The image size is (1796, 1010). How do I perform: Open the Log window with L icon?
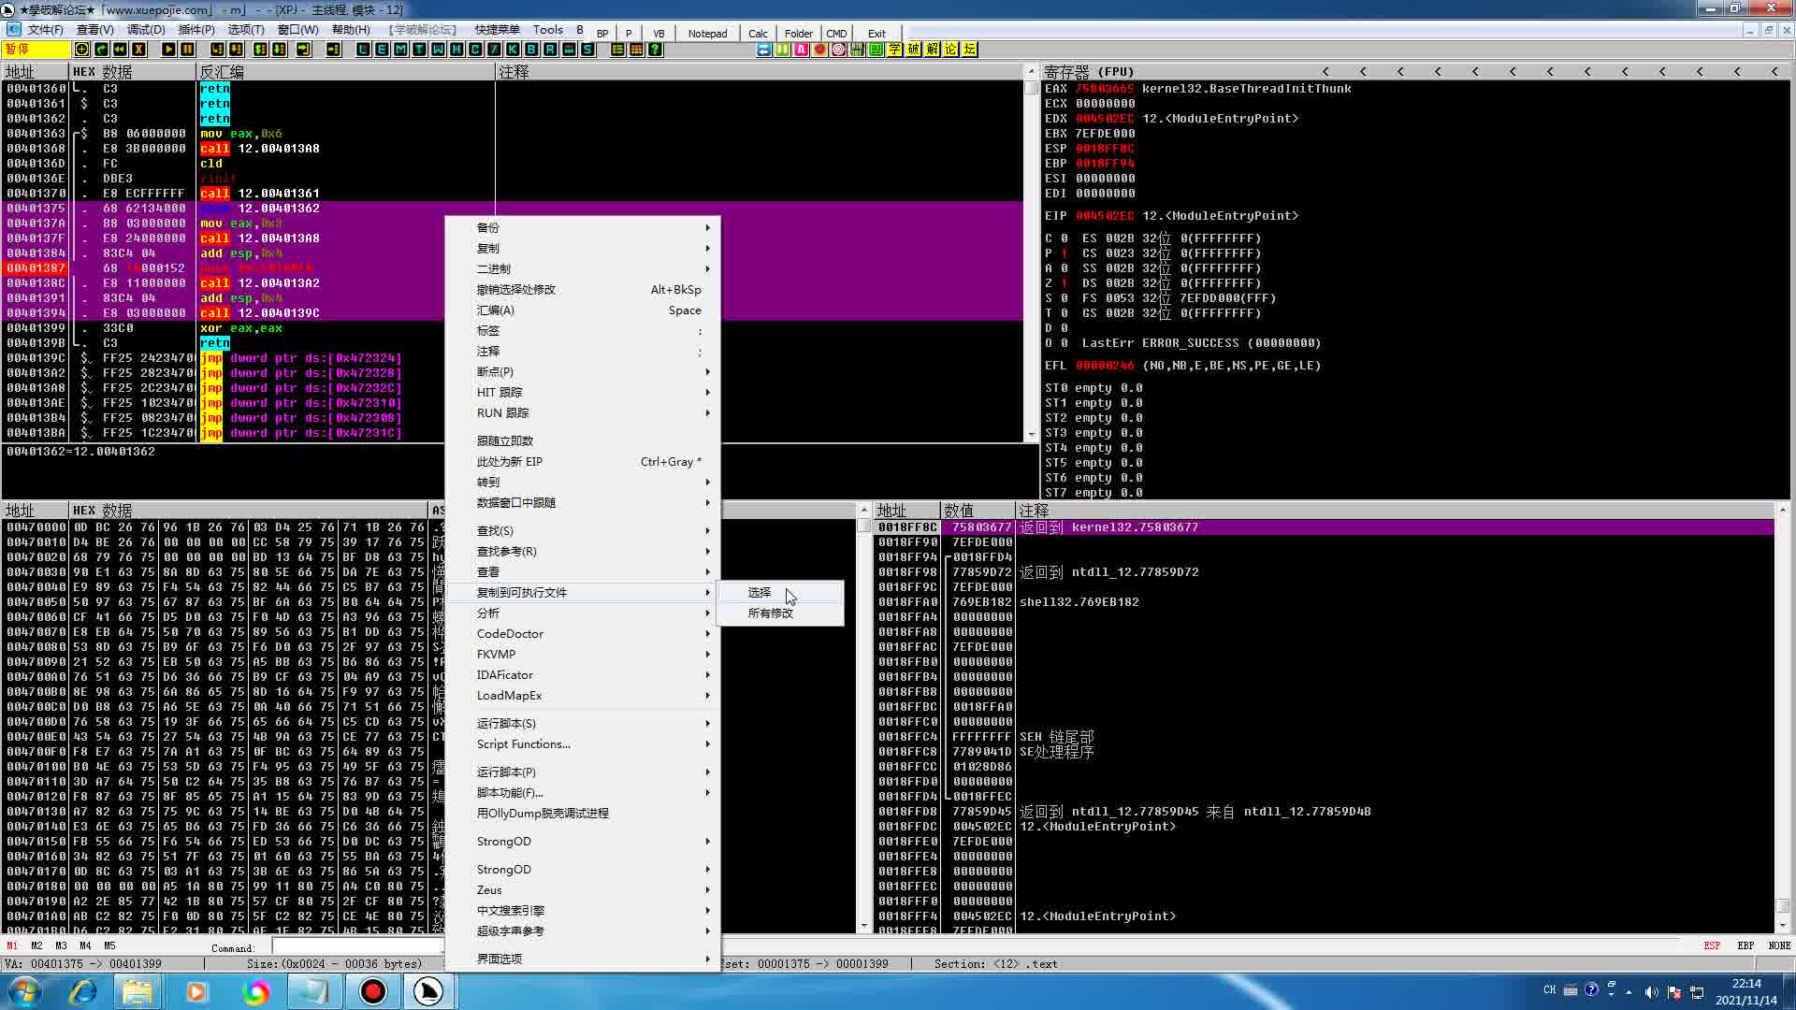point(363,50)
